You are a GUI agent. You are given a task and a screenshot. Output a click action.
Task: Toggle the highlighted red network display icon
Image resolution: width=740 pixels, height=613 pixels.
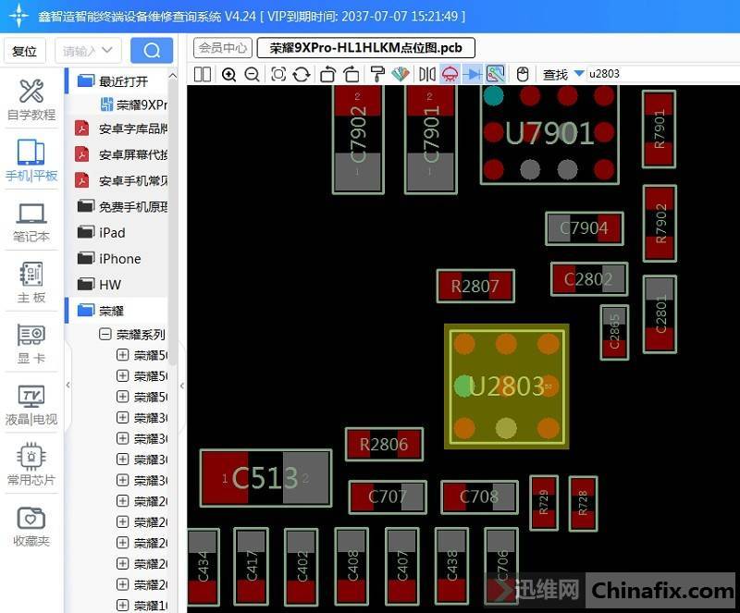pyautogui.click(x=450, y=74)
